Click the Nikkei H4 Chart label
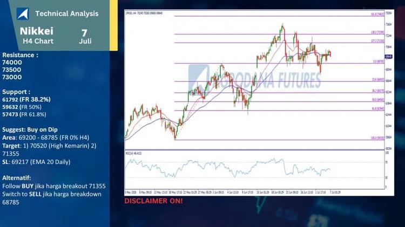This screenshot has width=405, height=227. tap(37, 36)
